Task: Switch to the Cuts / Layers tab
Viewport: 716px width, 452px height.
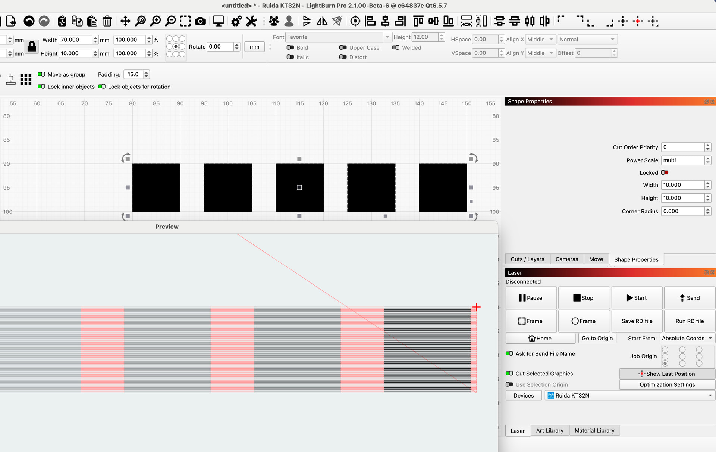Action: tap(527, 259)
